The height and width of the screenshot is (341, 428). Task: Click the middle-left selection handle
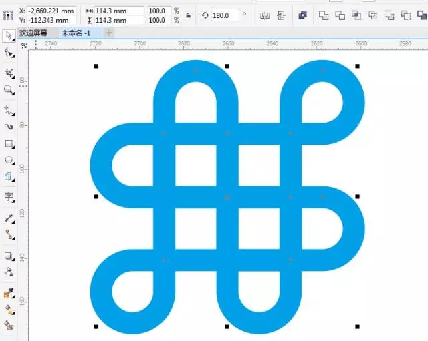pos(96,196)
